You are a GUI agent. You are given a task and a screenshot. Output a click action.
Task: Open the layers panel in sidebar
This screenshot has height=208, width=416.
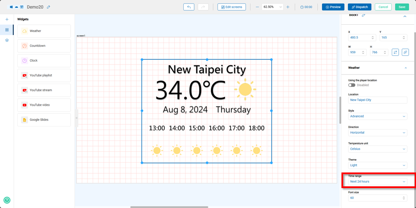click(x=7, y=40)
